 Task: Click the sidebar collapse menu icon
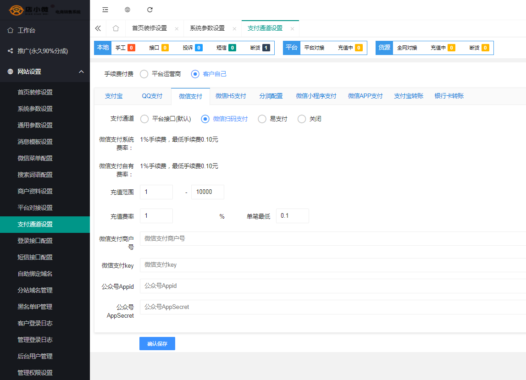point(105,10)
